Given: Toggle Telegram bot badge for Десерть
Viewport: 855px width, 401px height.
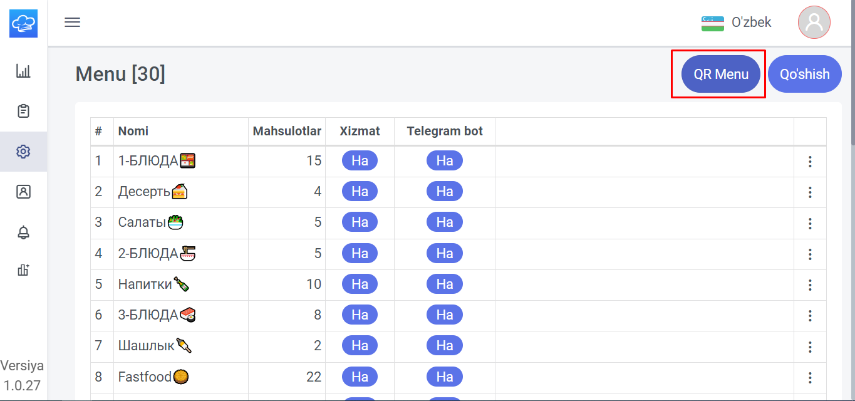Looking at the screenshot, I should [x=445, y=192].
